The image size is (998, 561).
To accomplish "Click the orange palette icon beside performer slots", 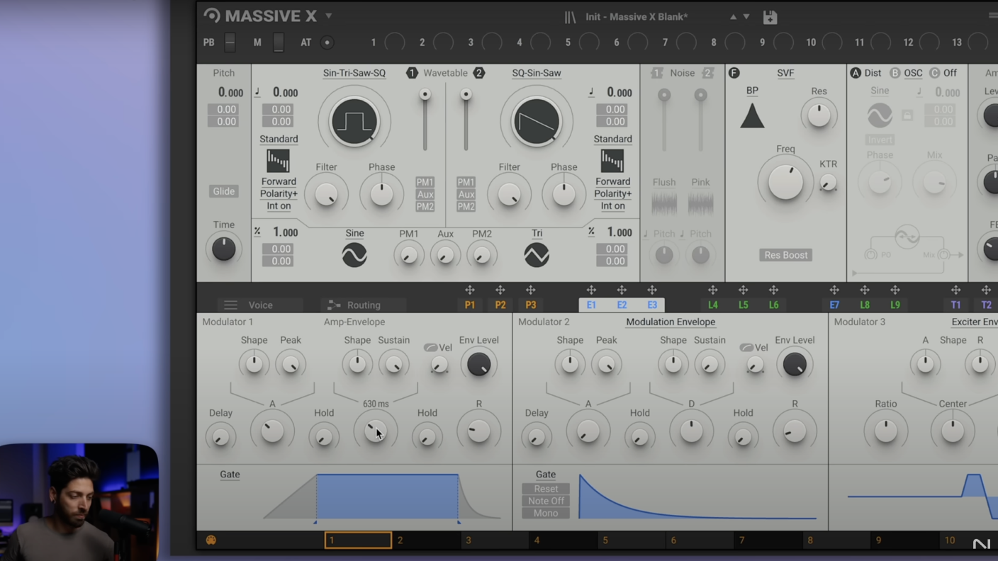I will tap(211, 540).
